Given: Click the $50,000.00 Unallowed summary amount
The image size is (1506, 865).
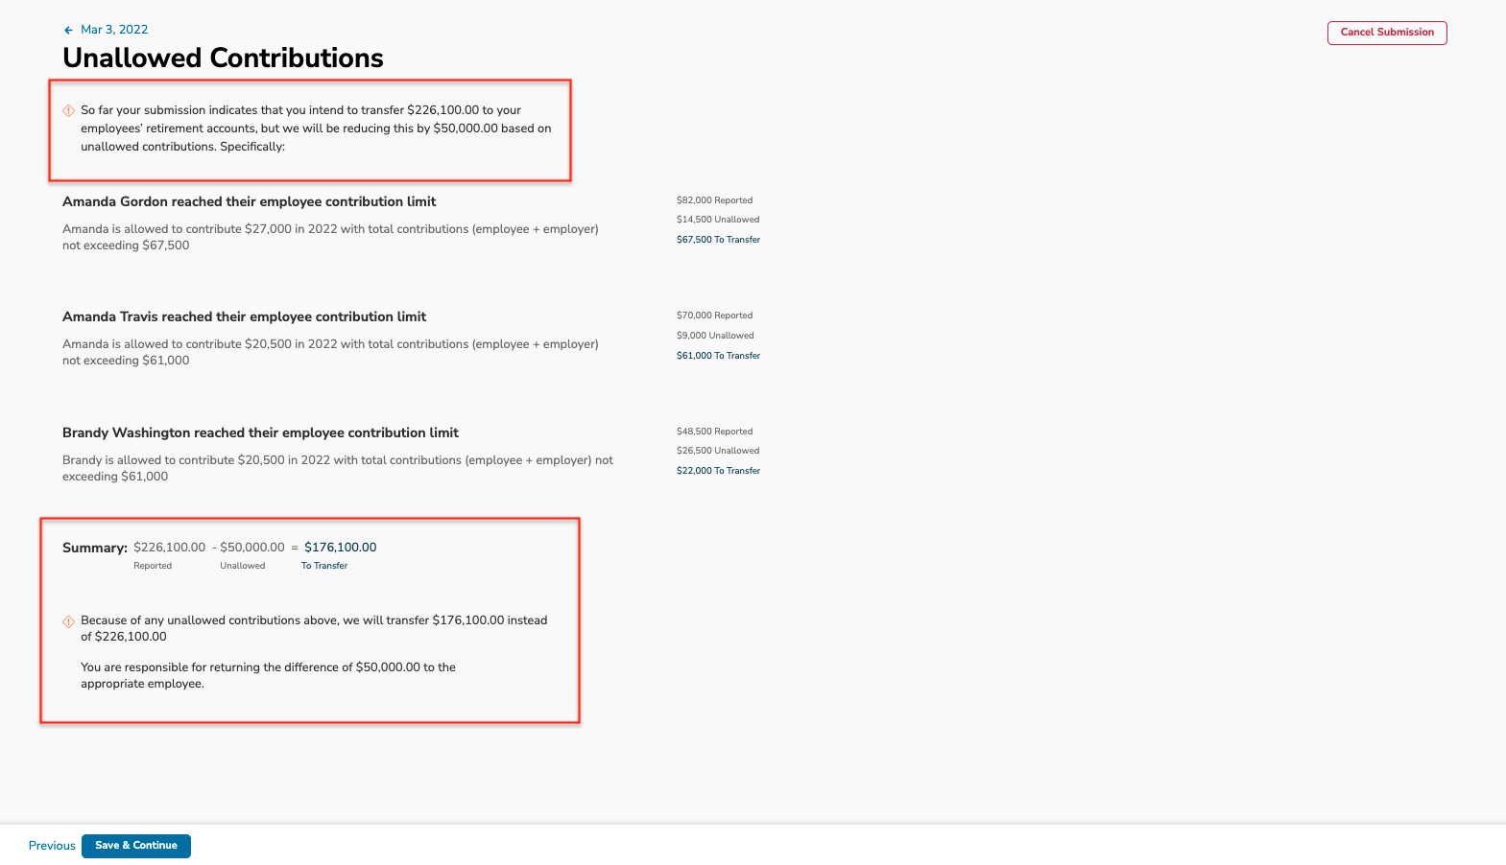Looking at the screenshot, I should (x=252, y=548).
